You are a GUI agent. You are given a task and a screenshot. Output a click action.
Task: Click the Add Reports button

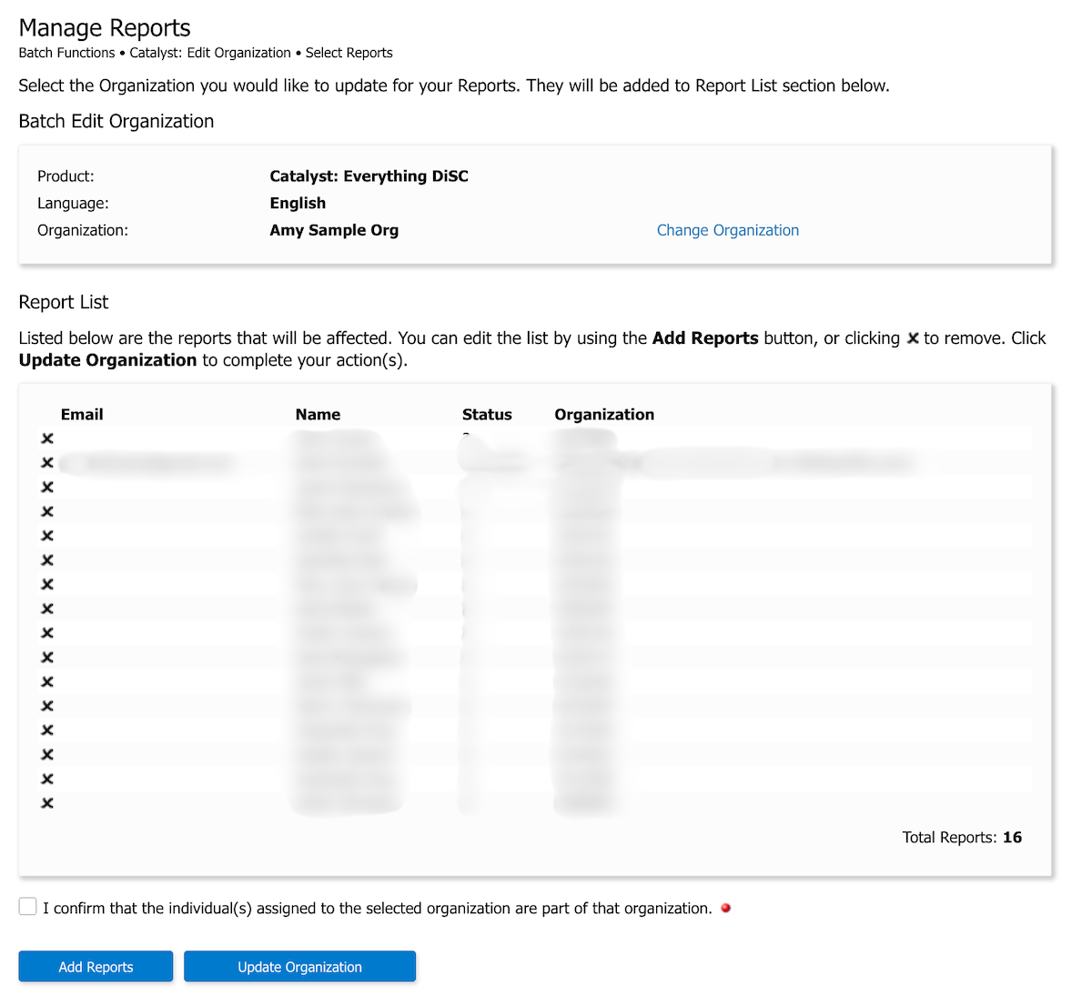[96, 967]
